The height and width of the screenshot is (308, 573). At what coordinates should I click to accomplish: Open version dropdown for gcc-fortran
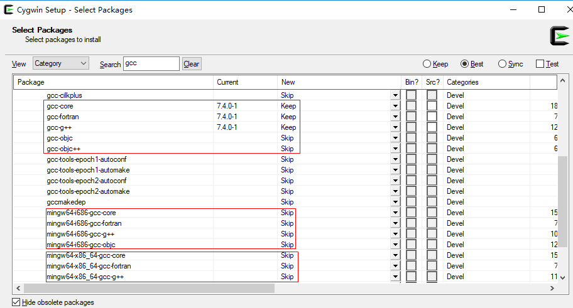[395, 117]
